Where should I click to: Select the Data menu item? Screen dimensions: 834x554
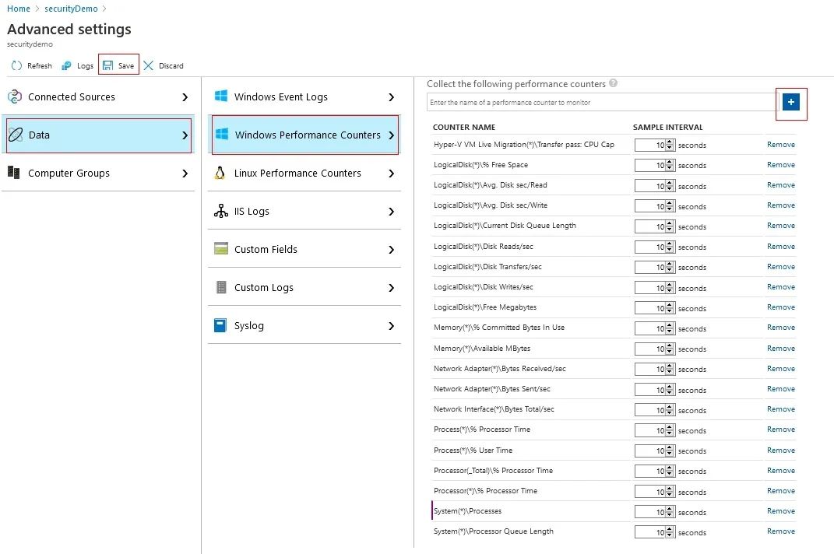point(98,135)
